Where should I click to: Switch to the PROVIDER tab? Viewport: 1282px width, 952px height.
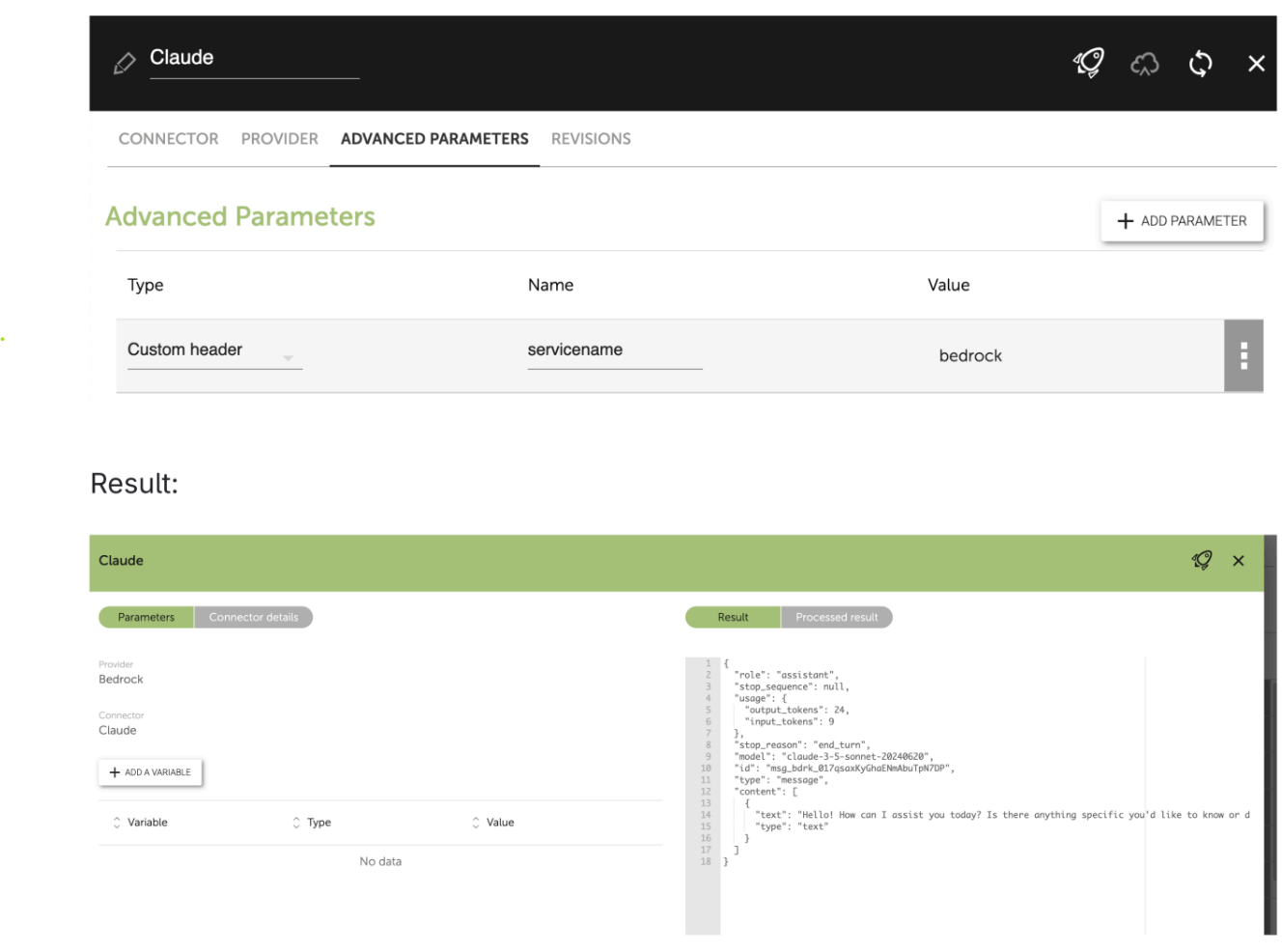[x=280, y=139]
